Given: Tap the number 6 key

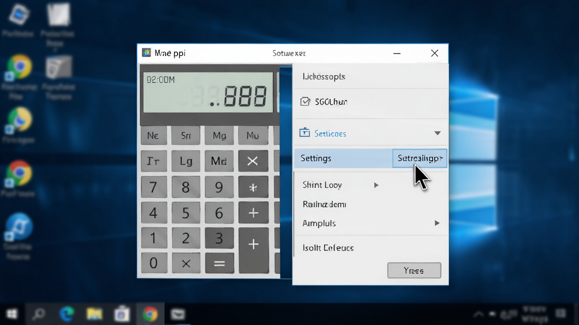Looking at the screenshot, I should [219, 213].
